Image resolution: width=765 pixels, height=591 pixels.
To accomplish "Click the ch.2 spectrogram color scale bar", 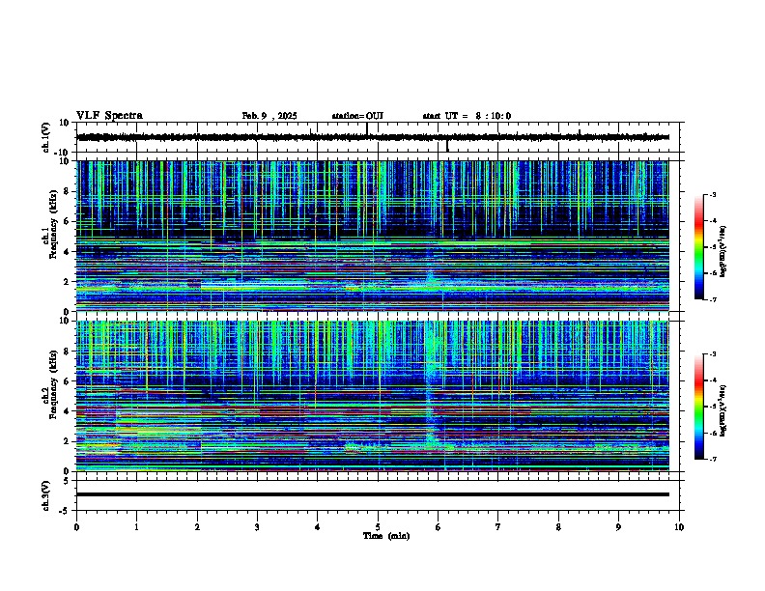I will [698, 407].
